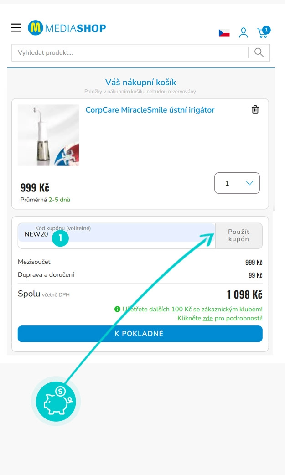285x475 pixels.
Task: Proceed with K POKLADNĚ button
Action: (x=140, y=334)
